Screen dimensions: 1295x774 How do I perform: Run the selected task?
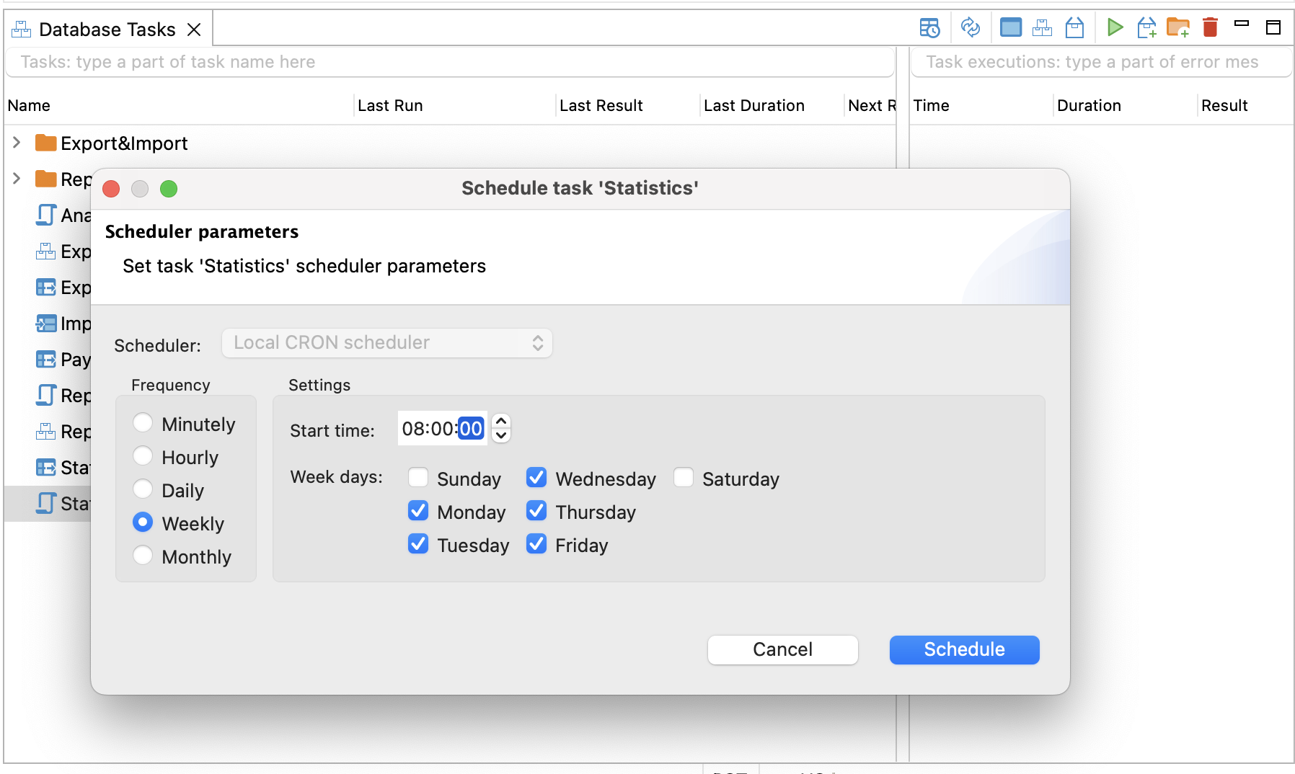pyautogui.click(x=1115, y=27)
